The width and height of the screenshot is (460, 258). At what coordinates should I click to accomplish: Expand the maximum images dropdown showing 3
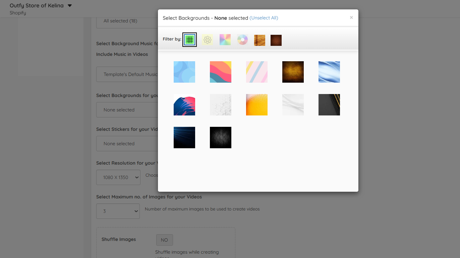pyautogui.click(x=118, y=211)
